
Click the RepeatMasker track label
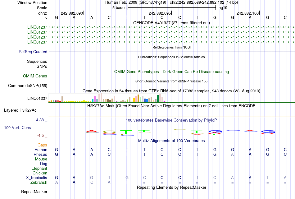point(34,192)
